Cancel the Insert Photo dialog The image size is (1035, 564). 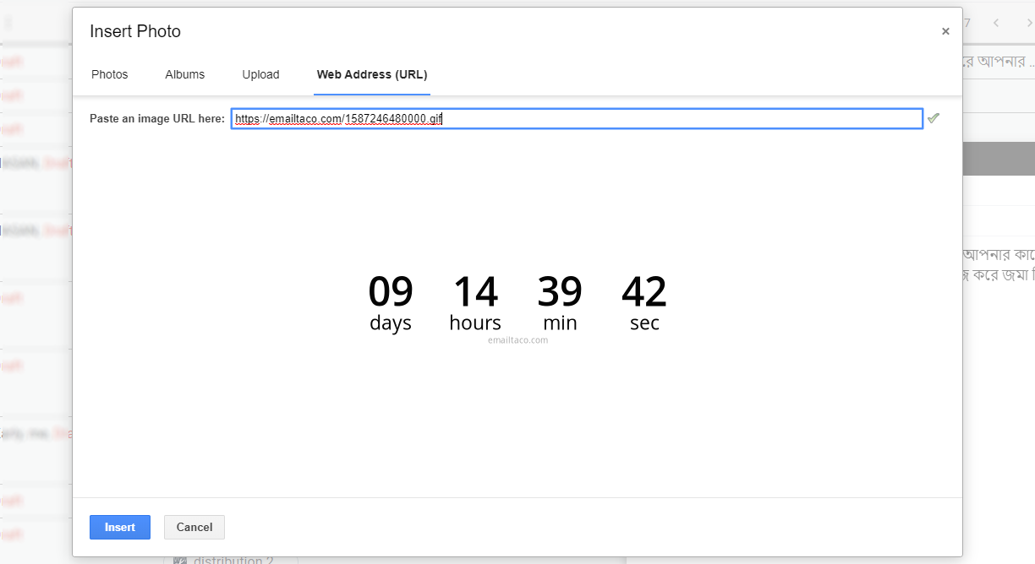(194, 527)
